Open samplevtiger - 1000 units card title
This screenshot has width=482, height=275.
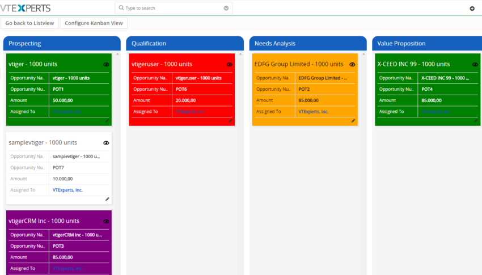point(43,142)
